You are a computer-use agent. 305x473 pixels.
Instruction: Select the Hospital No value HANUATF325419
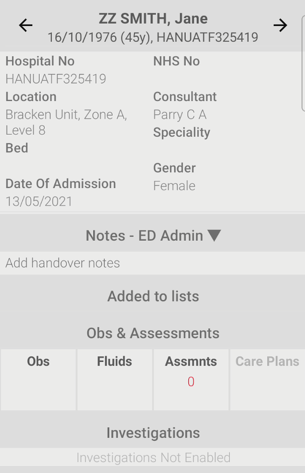(56, 79)
